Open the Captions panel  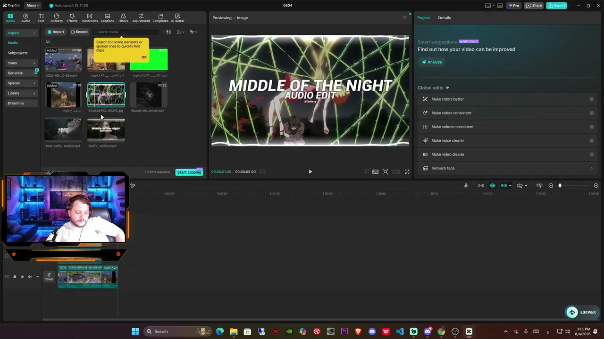pos(107,18)
